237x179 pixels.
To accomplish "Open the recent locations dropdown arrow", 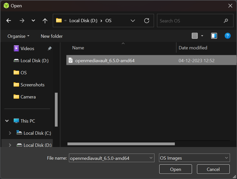I will [33, 21].
